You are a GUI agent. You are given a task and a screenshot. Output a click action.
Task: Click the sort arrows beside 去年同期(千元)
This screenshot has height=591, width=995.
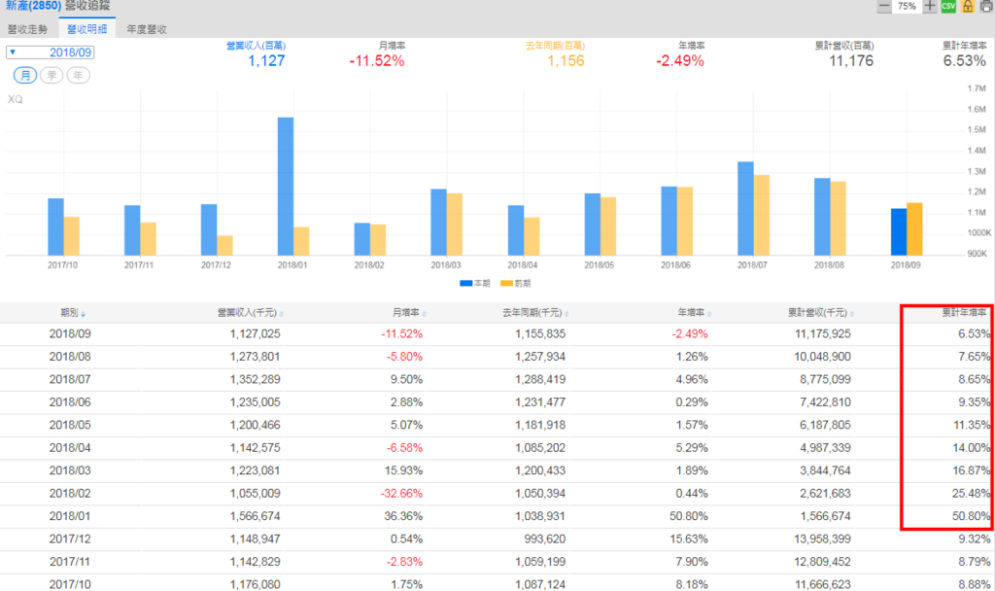pyautogui.click(x=566, y=314)
